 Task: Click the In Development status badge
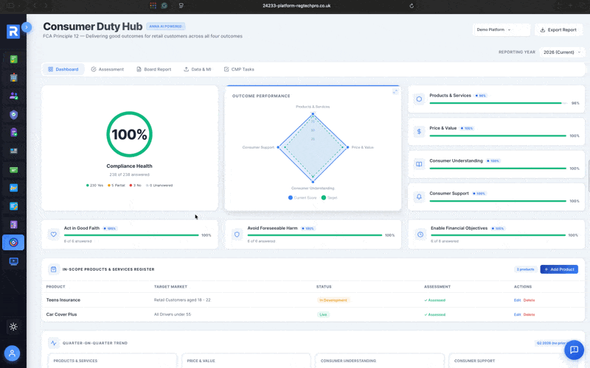(x=333, y=300)
